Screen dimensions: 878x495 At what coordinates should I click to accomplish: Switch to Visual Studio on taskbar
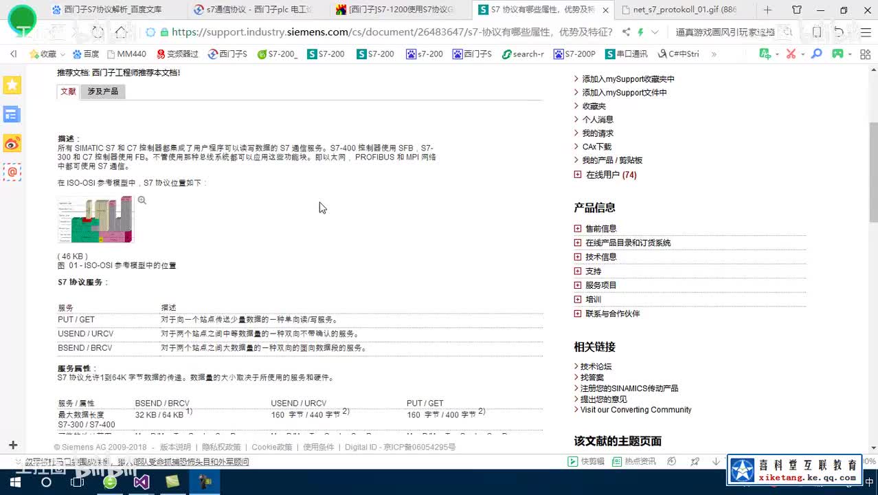[142, 482]
